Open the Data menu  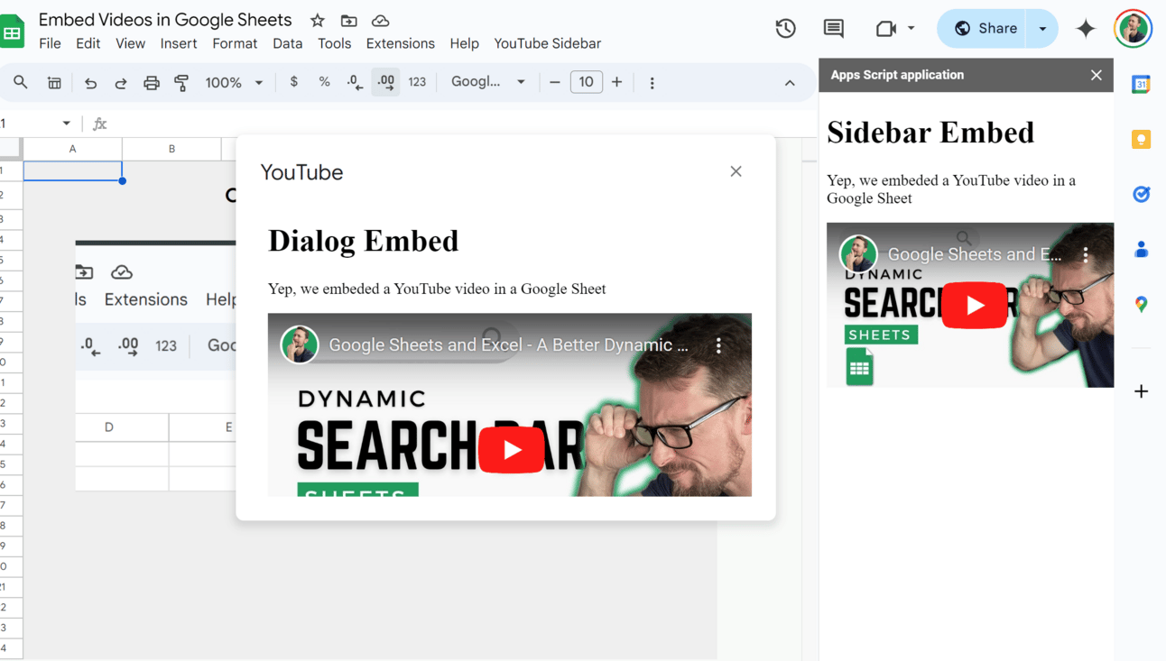tap(288, 43)
